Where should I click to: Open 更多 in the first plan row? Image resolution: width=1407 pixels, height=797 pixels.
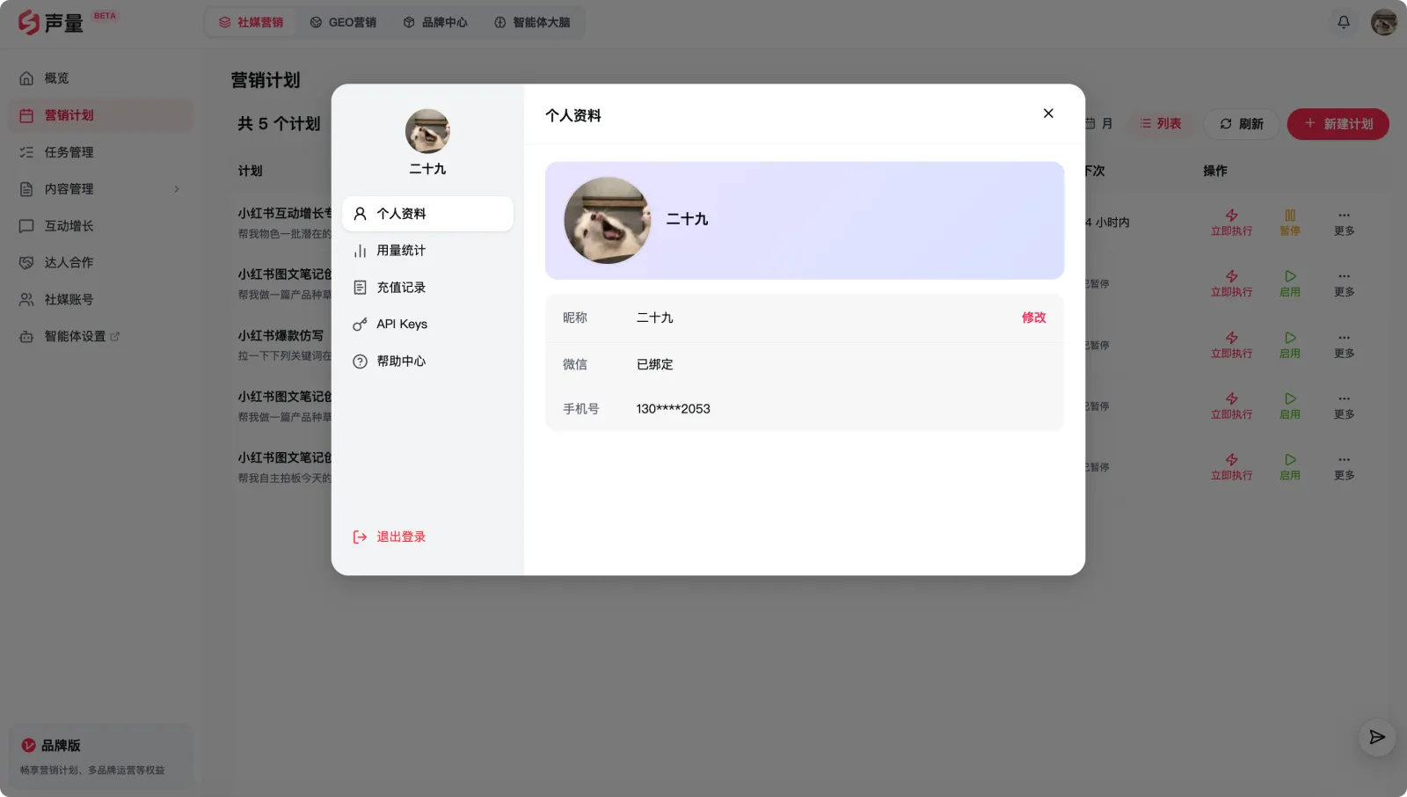click(x=1344, y=223)
